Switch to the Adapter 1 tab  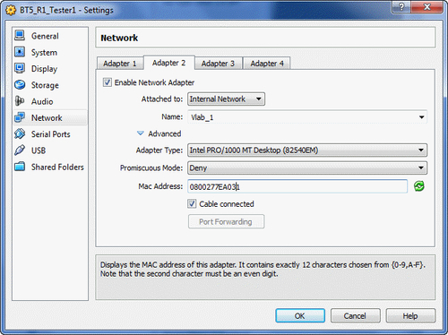[120, 64]
